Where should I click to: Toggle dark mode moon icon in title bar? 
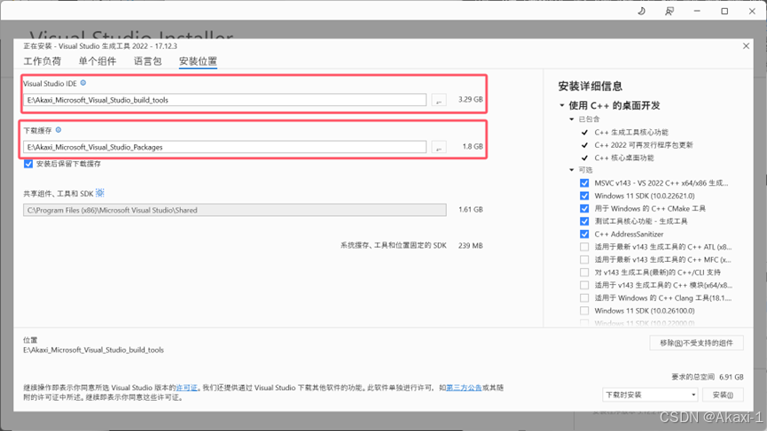641,12
